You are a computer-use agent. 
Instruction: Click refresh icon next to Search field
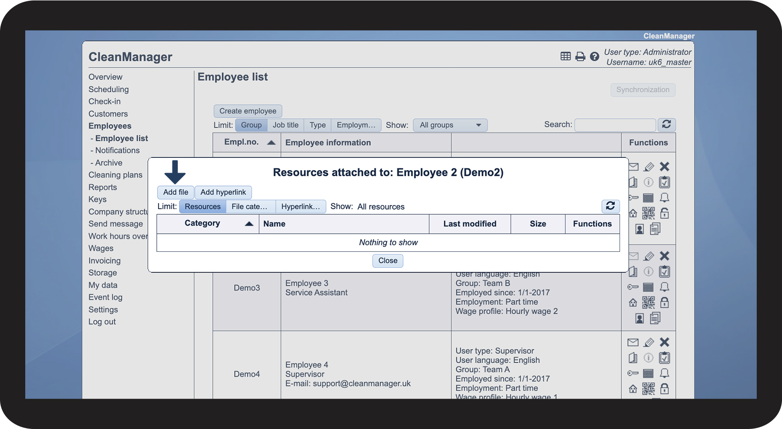tap(666, 125)
